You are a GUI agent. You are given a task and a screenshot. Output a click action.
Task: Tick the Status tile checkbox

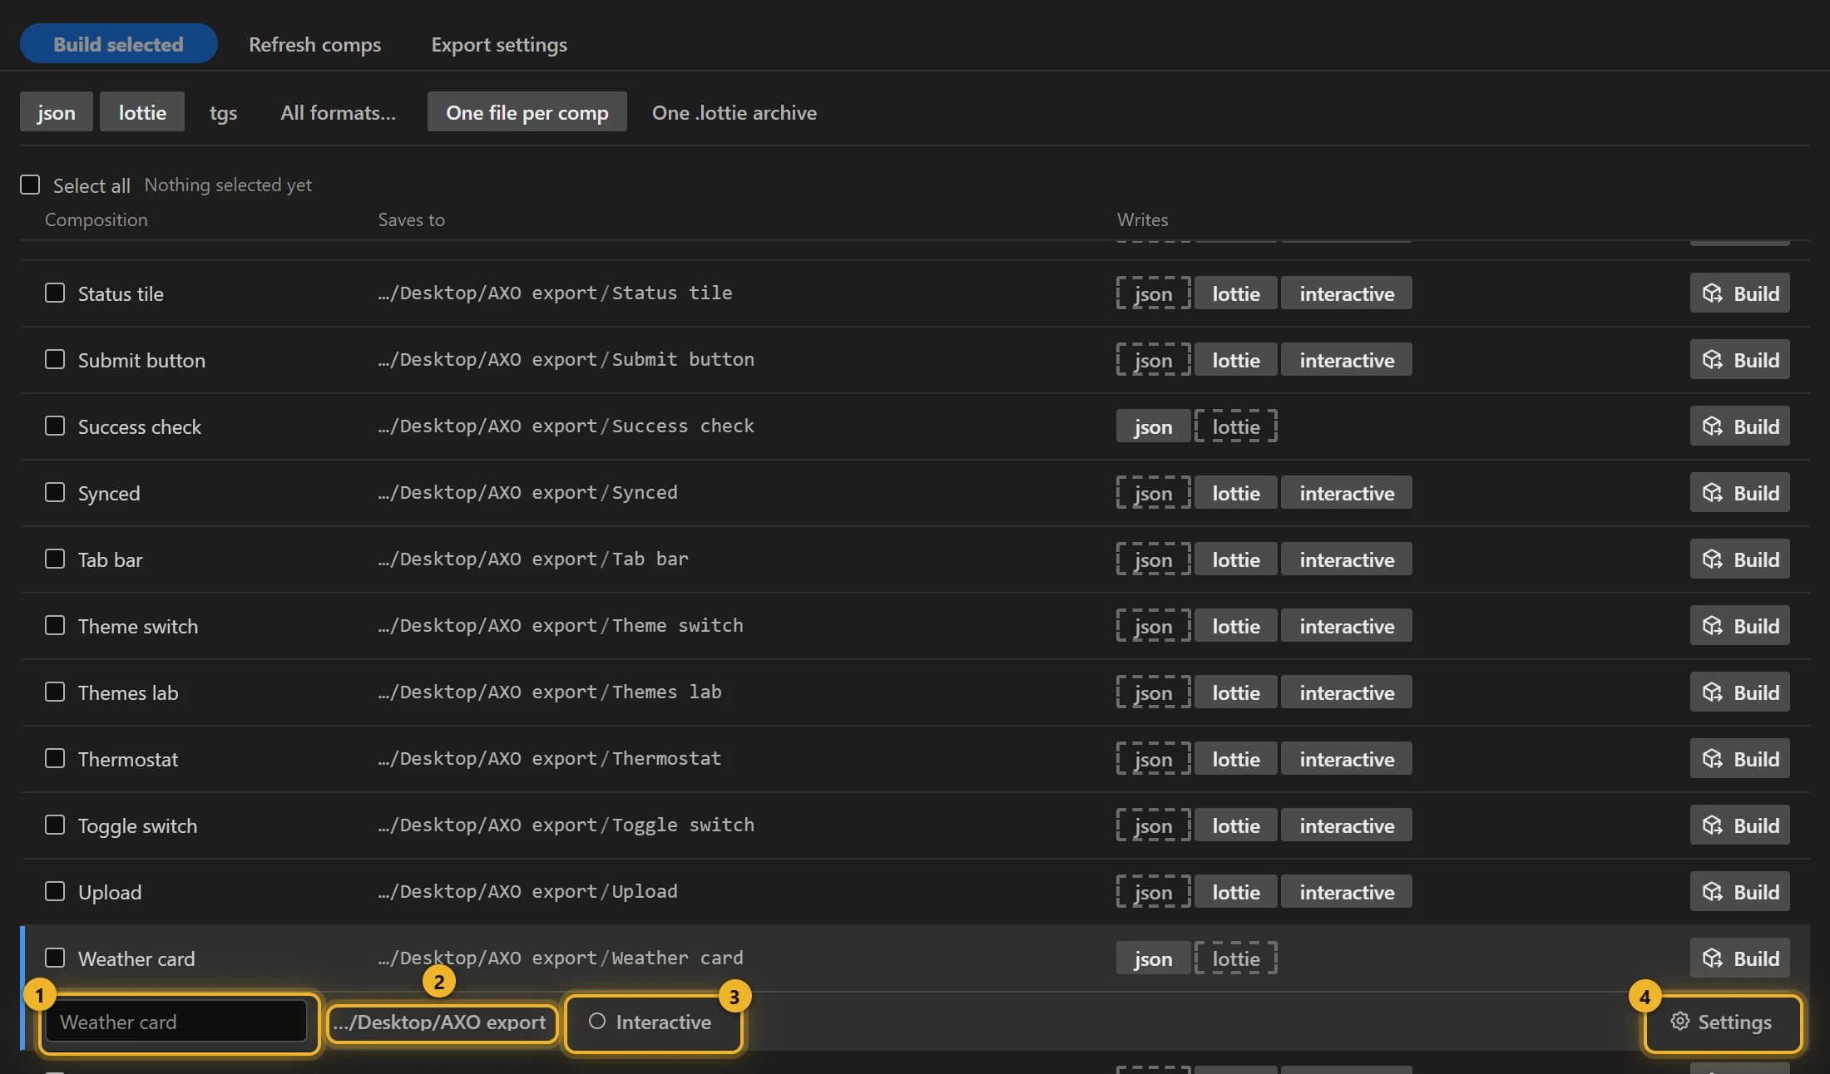pyautogui.click(x=55, y=293)
